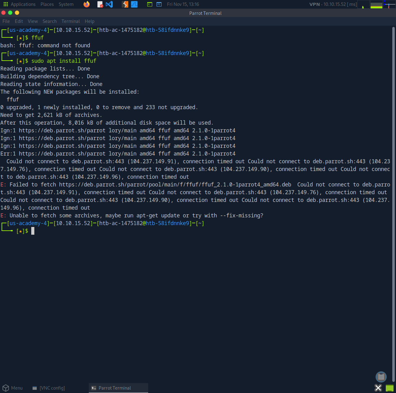Click the X icon in bottom panel
396x393 pixels.
[x=378, y=388]
